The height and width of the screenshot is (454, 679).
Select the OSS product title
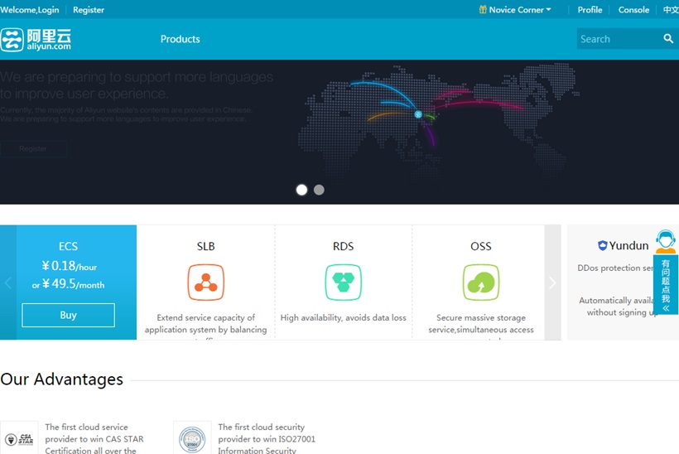coord(481,246)
